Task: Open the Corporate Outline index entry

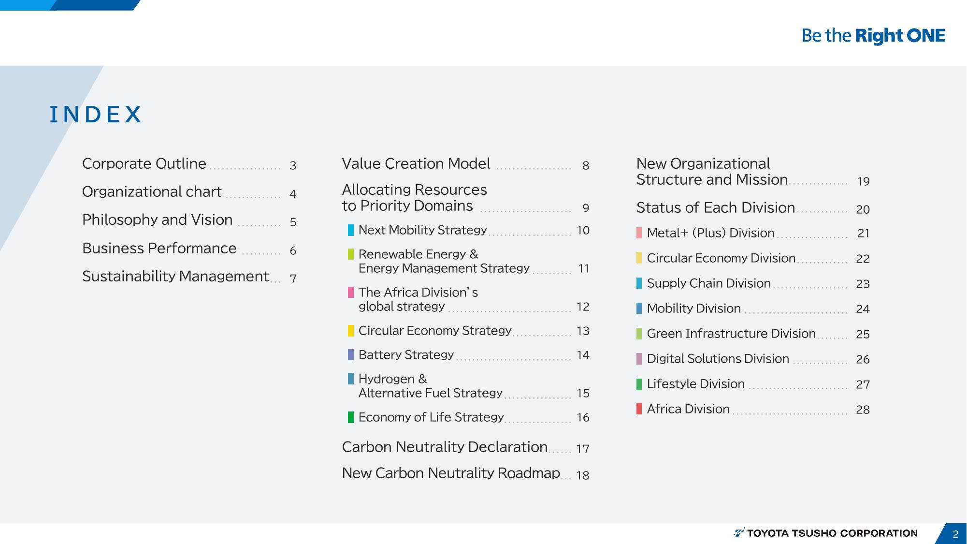Action: point(144,164)
